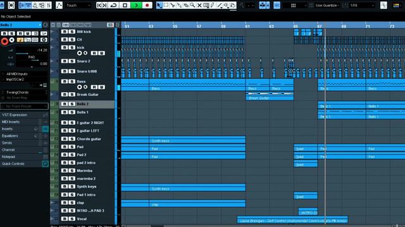Select the Split scissors tool
This screenshot has height=227, width=405.
tap(173, 5)
